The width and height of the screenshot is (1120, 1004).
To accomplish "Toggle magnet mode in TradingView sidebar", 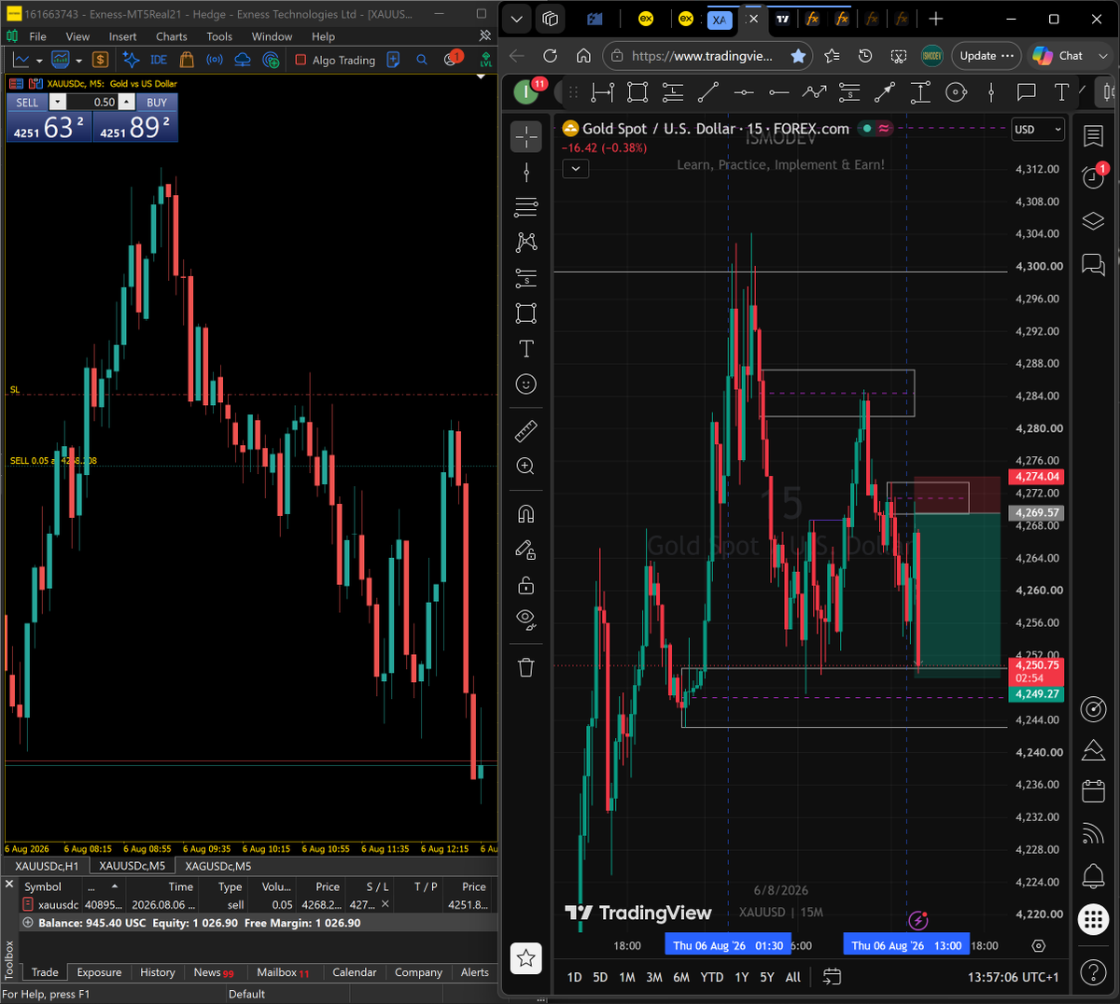I will coord(526,514).
